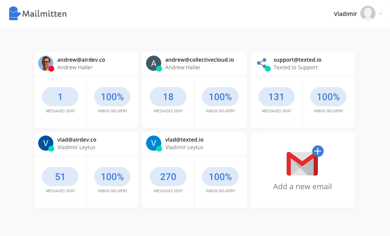Viewport: 390px width, 236px height.
Task: Click the 'Add a new email' label
Action: point(302,187)
